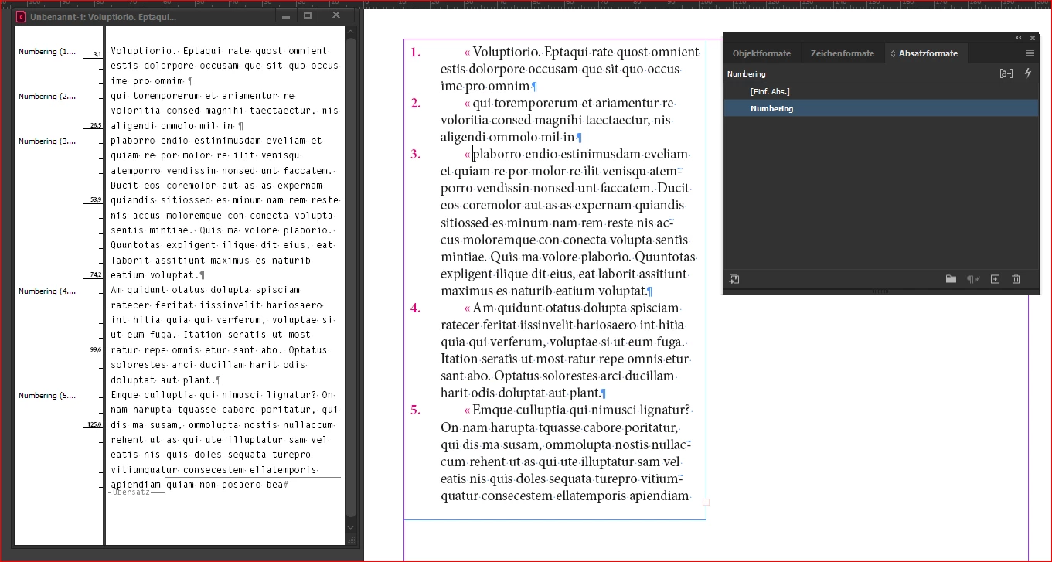Click the 125,0 depth ruler mark in story editor

(x=94, y=424)
